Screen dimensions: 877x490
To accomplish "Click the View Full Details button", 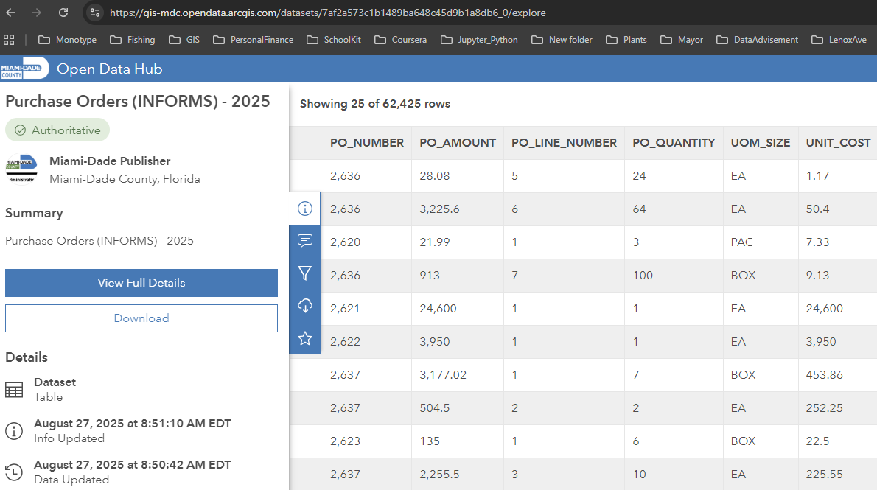I will [x=141, y=283].
